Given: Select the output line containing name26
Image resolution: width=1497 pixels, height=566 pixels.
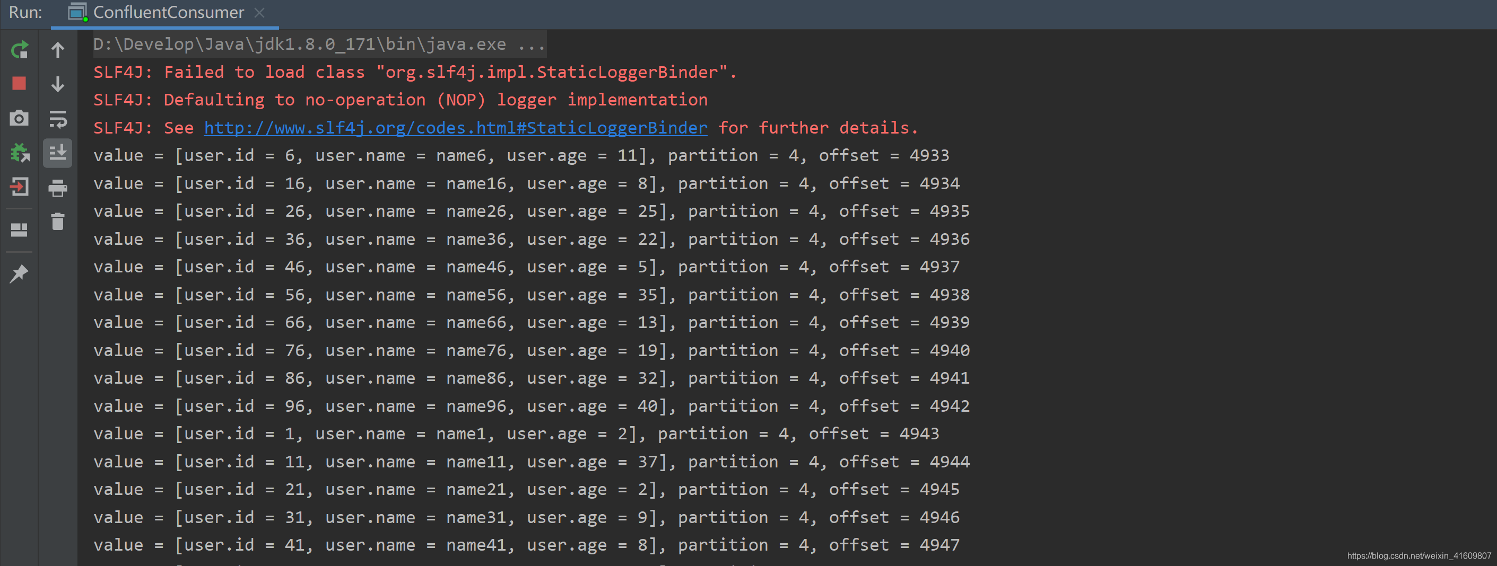Looking at the screenshot, I should click(531, 211).
